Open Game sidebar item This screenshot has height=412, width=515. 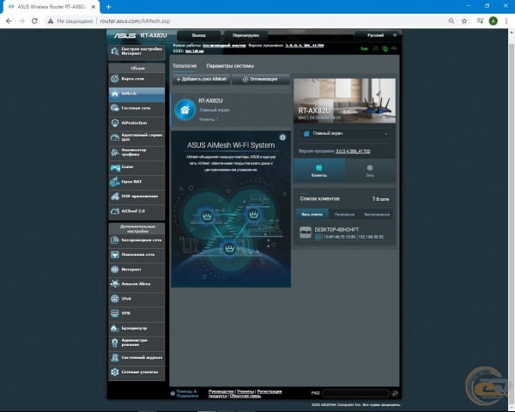[x=136, y=167]
